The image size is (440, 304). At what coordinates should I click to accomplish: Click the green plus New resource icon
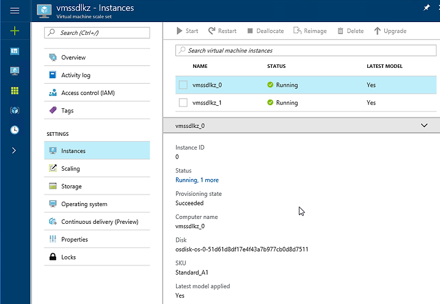15,31
